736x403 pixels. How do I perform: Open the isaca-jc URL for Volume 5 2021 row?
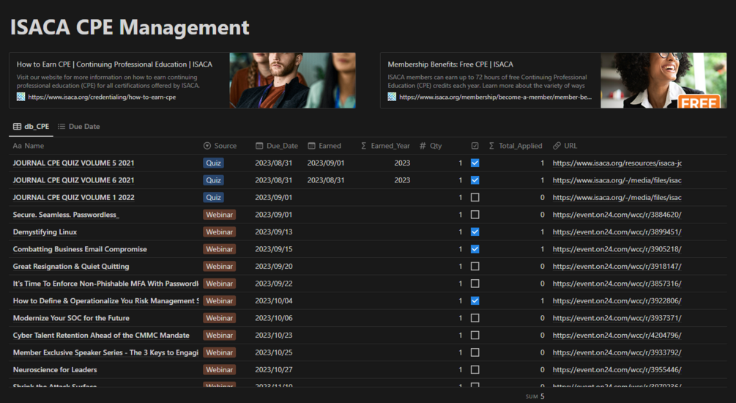[617, 163]
